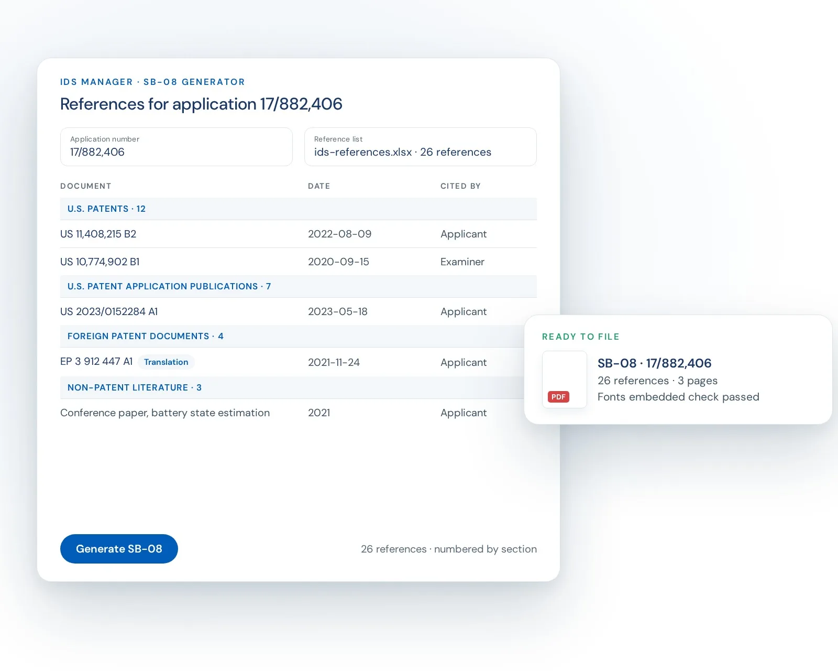The height and width of the screenshot is (671, 838).
Task: Click the DATE column header
Action: coord(319,186)
